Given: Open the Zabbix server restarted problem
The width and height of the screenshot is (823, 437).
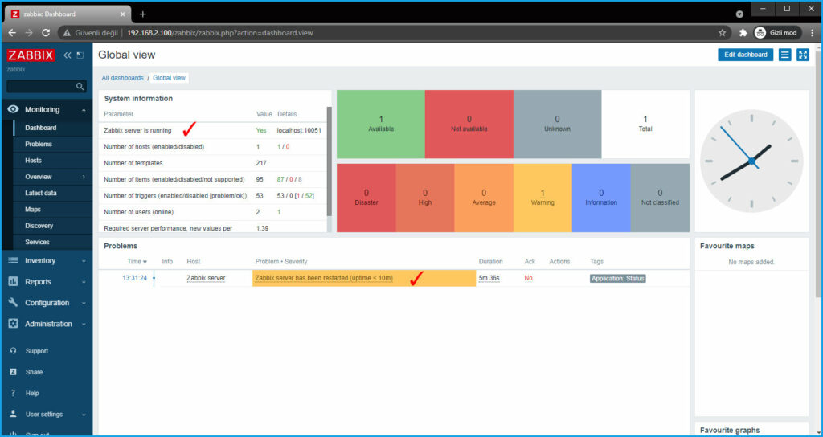Looking at the screenshot, I should (324, 278).
